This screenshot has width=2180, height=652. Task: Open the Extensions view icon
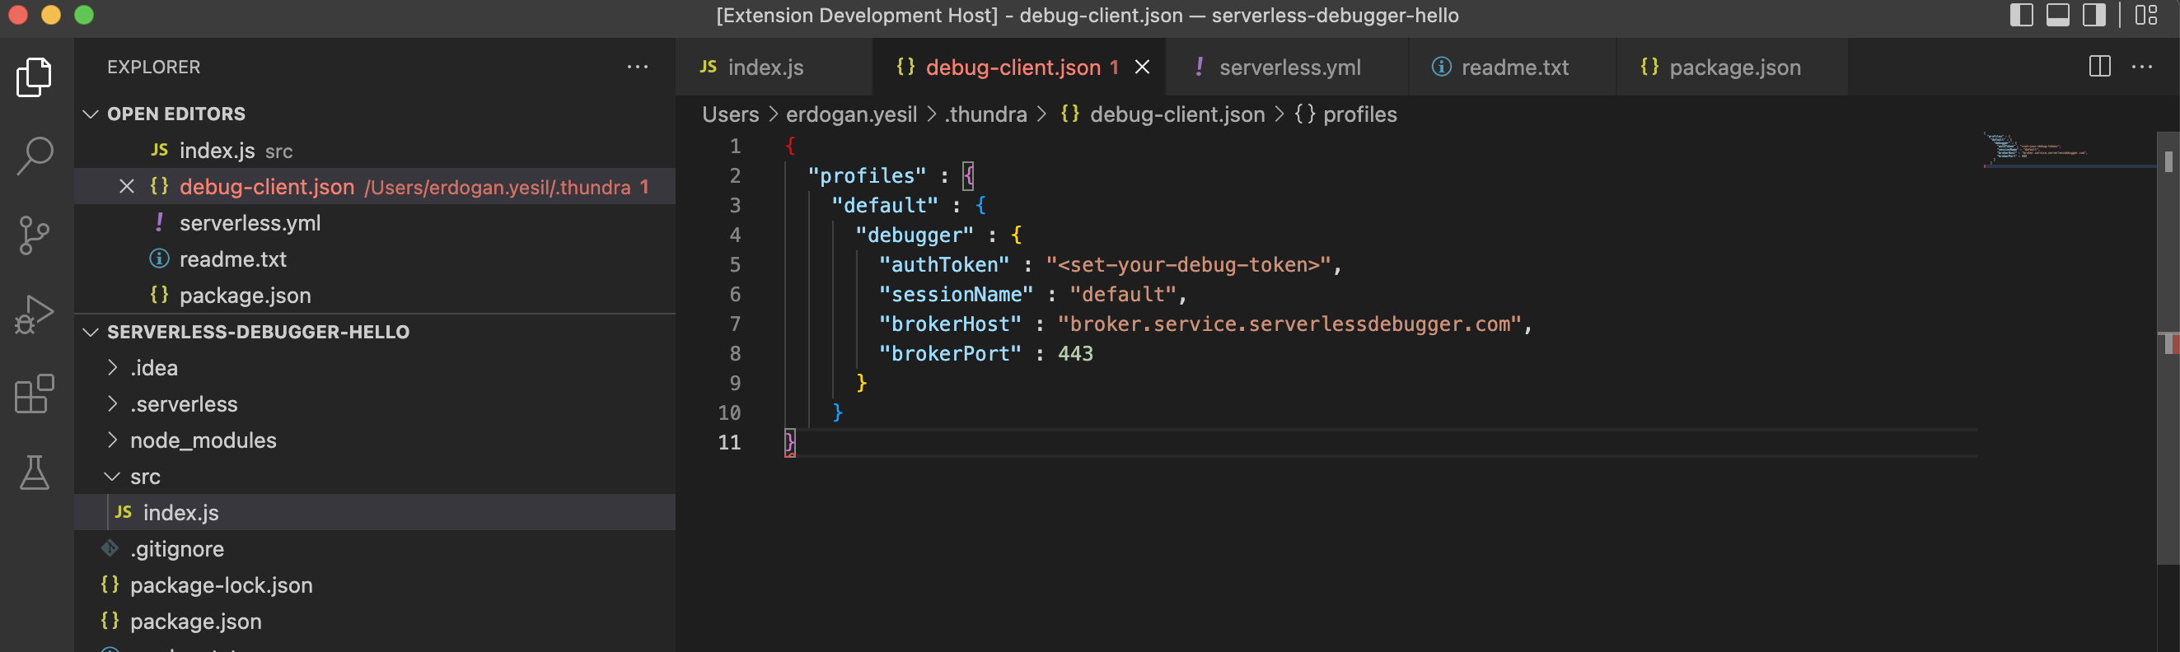pyautogui.click(x=35, y=394)
